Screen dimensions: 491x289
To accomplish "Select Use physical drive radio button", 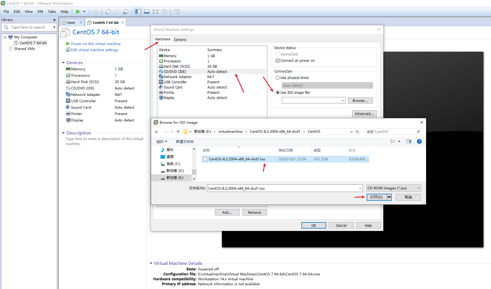I will [278, 78].
